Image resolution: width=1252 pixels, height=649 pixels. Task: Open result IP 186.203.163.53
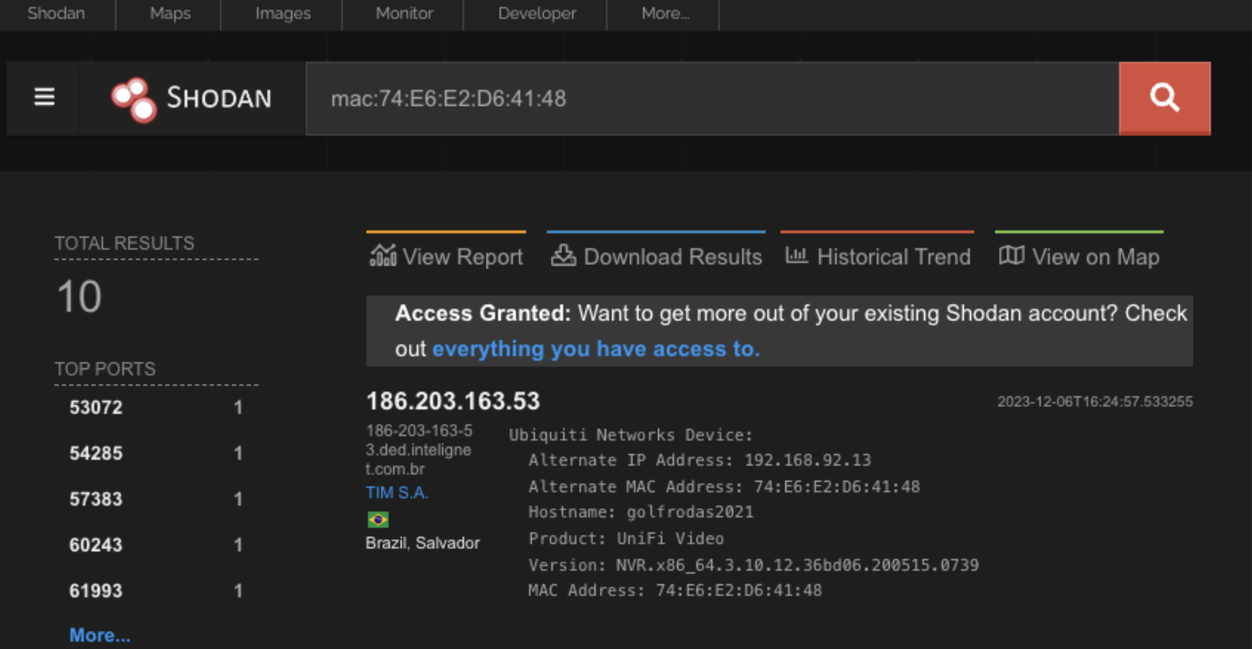click(x=453, y=401)
